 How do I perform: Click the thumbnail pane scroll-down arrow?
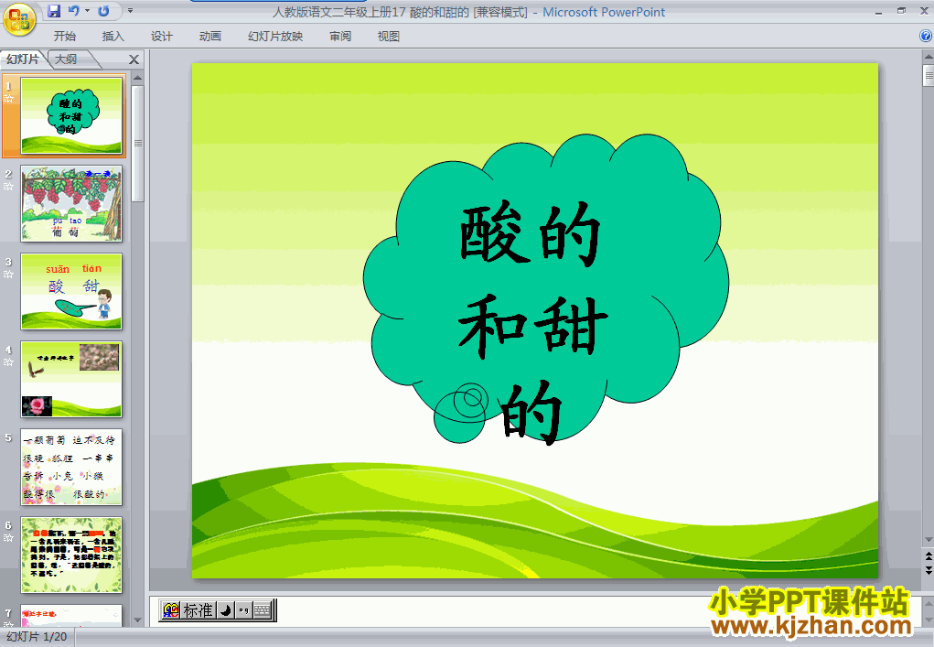[137, 620]
